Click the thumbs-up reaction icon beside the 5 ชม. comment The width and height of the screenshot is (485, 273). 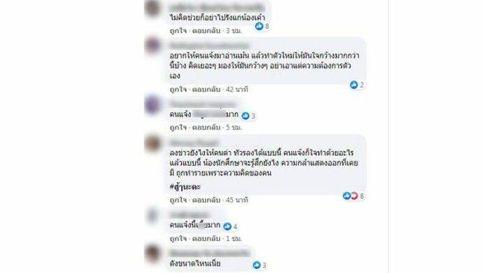[245, 116]
